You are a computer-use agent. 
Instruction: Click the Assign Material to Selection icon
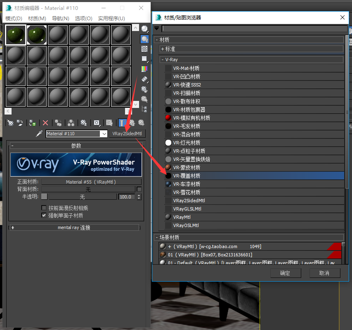32,123
